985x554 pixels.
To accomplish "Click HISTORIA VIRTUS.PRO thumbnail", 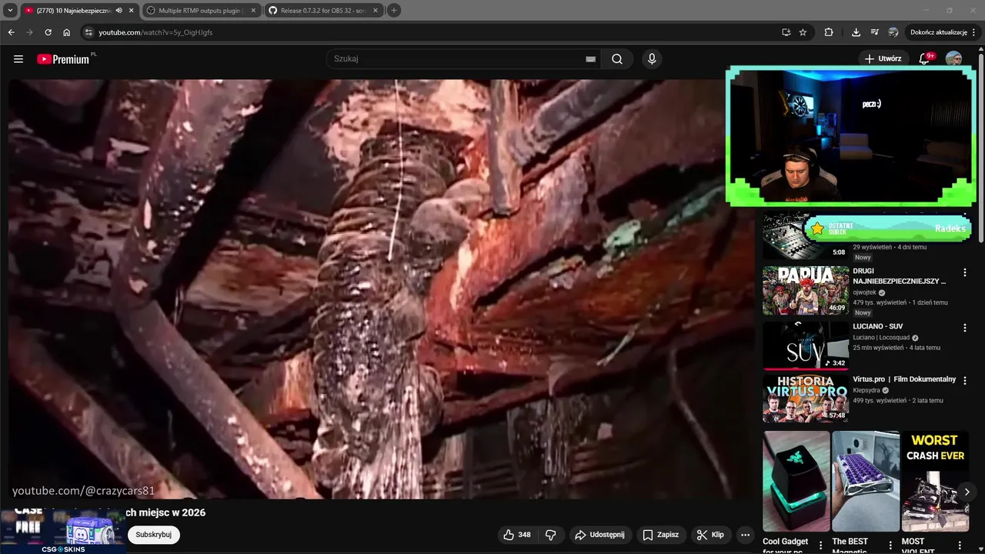I will [x=806, y=399].
